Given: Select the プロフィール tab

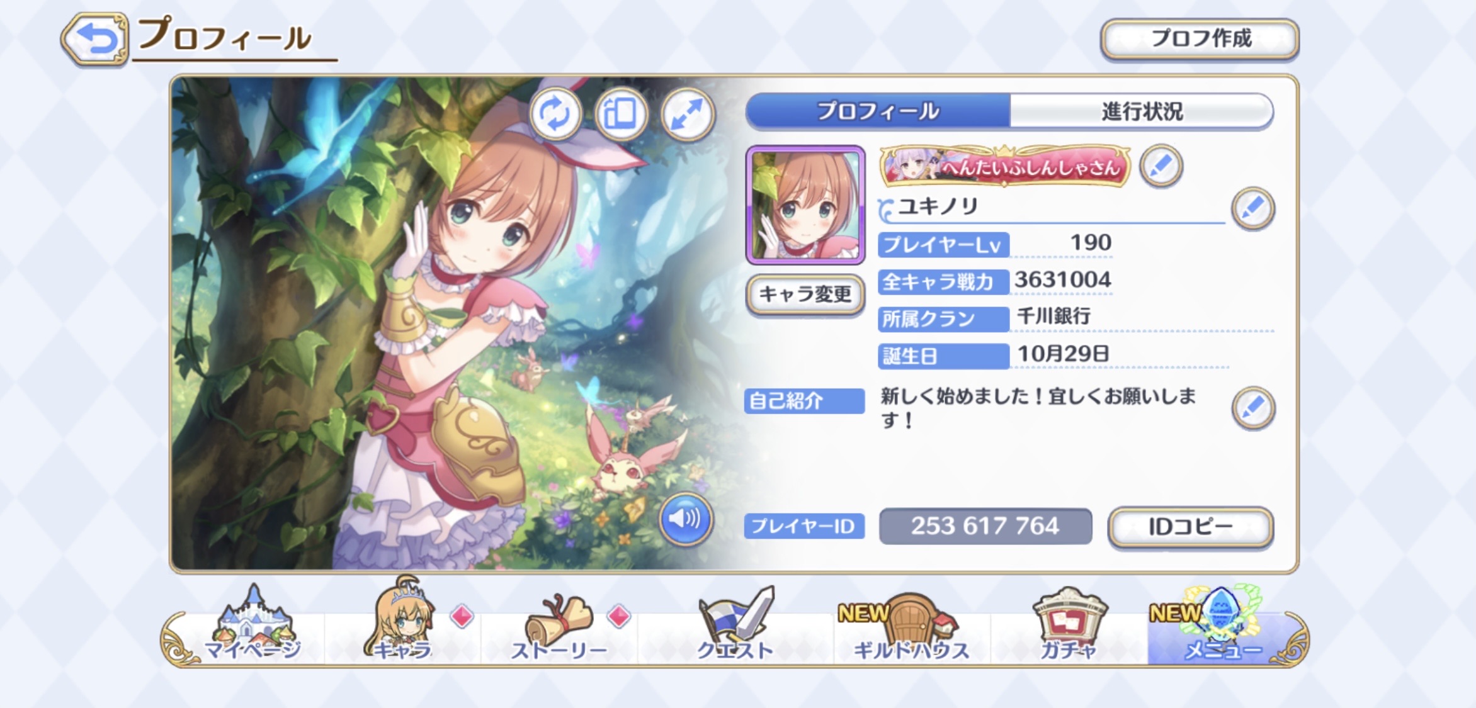Looking at the screenshot, I should (x=878, y=111).
